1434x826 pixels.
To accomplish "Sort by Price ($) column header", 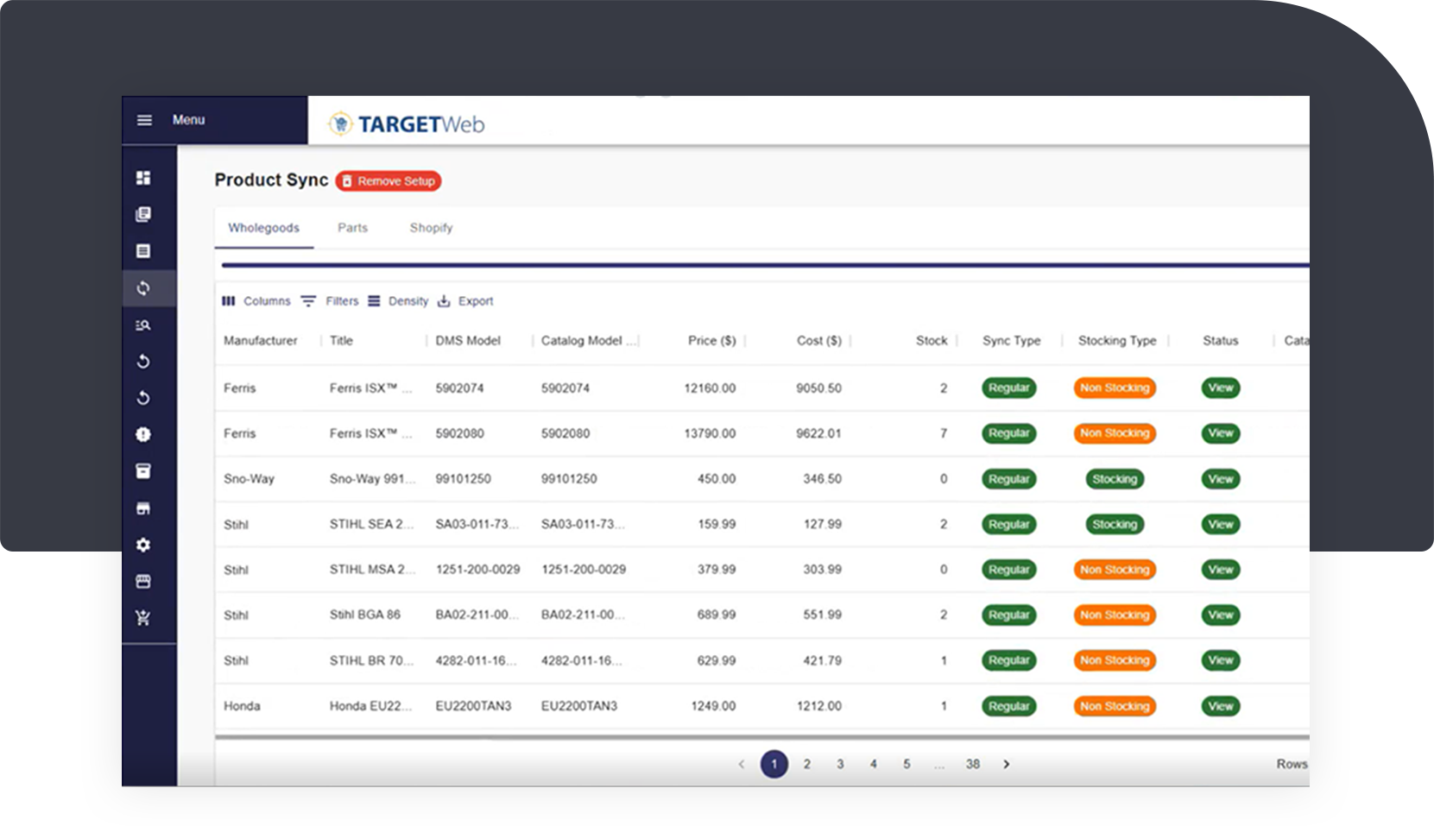I will tap(711, 341).
